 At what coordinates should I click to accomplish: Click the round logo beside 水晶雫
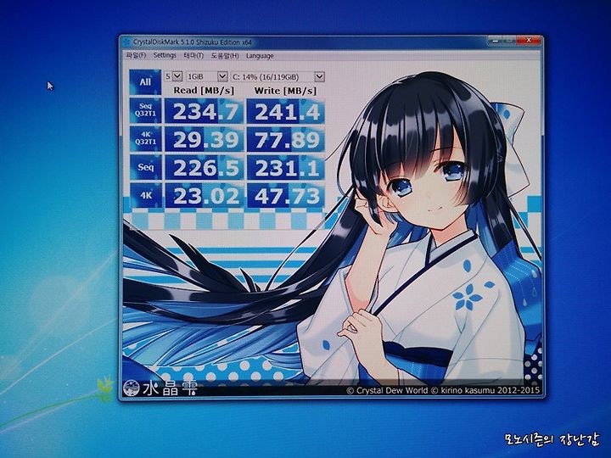click(x=132, y=387)
